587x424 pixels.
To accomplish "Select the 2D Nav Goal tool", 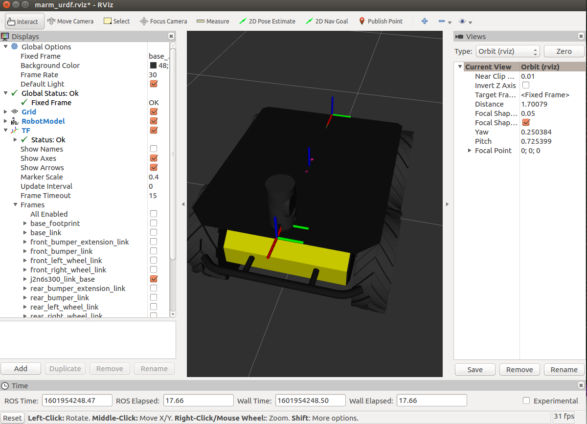I will pyautogui.click(x=327, y=22).
